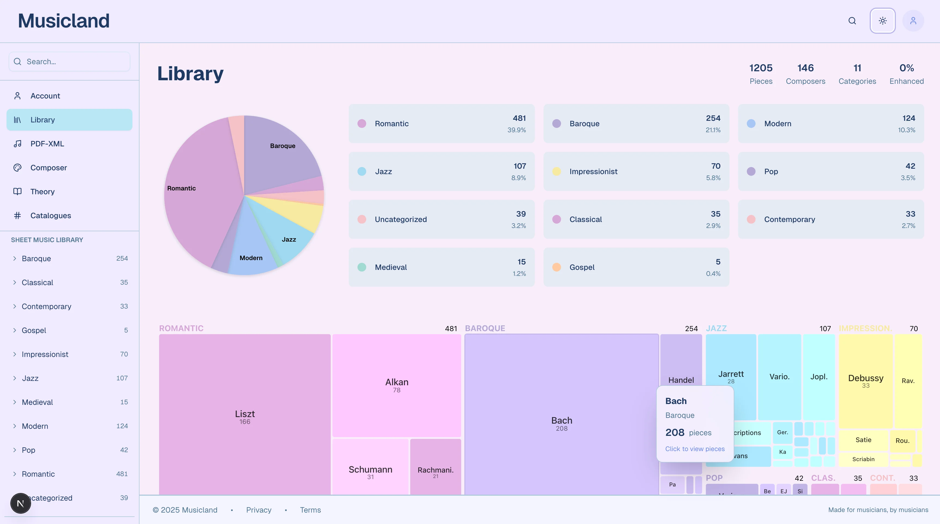
Task: Open Composer via the palette icon
Action: (17, 168)
